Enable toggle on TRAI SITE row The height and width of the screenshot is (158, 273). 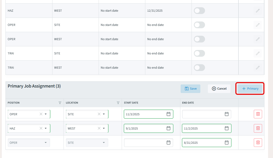pos(199,53)
